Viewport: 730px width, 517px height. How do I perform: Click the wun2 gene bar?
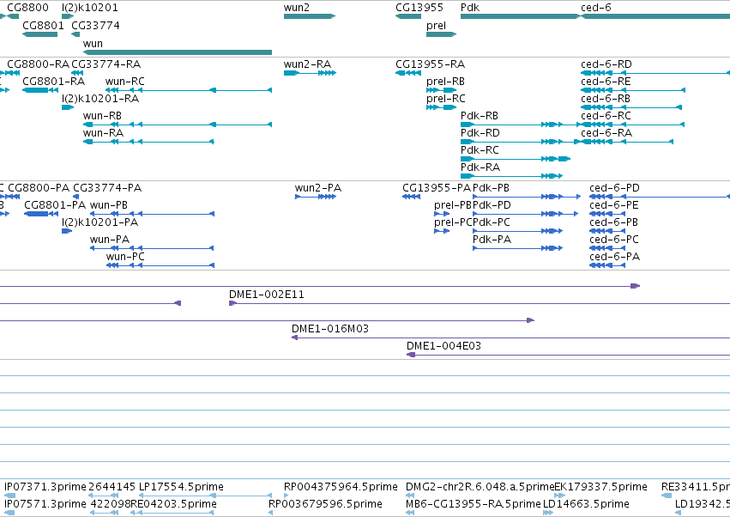pyautogui.click(x=310, y=16)
